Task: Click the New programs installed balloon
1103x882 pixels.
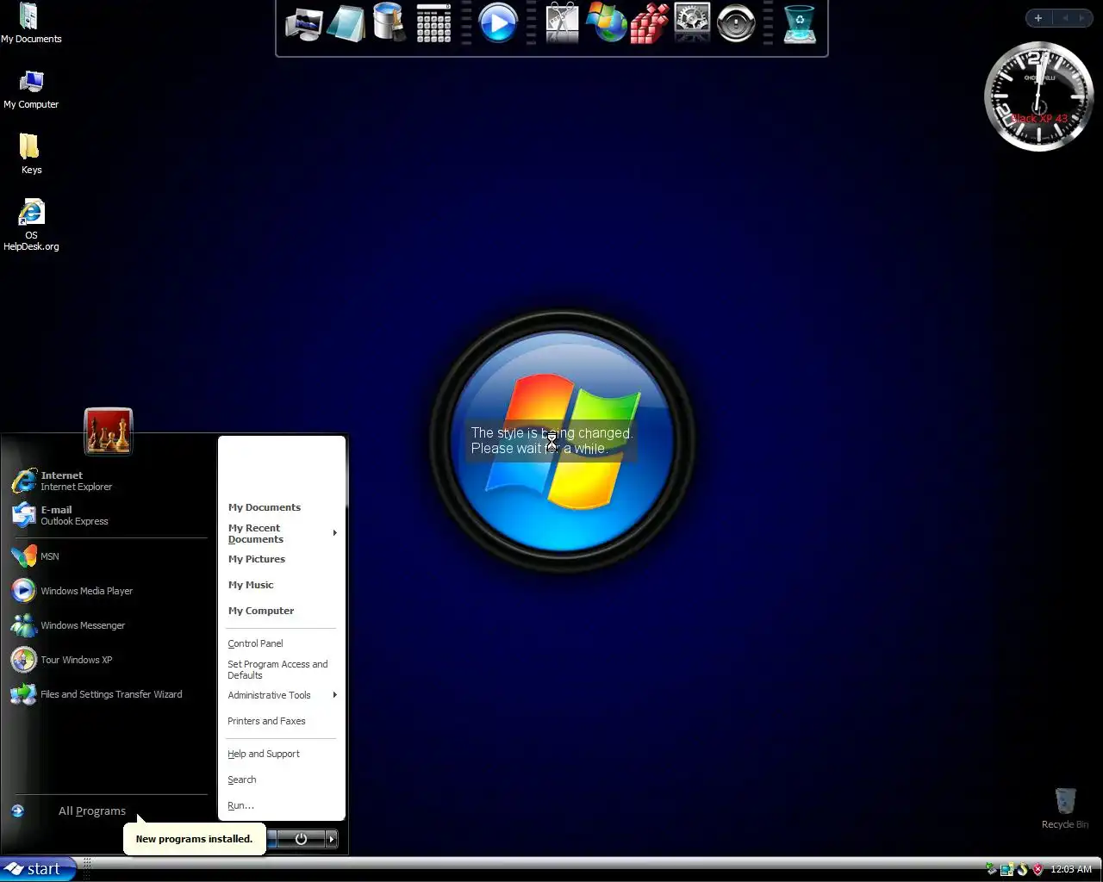Action: tap(194, 838)
